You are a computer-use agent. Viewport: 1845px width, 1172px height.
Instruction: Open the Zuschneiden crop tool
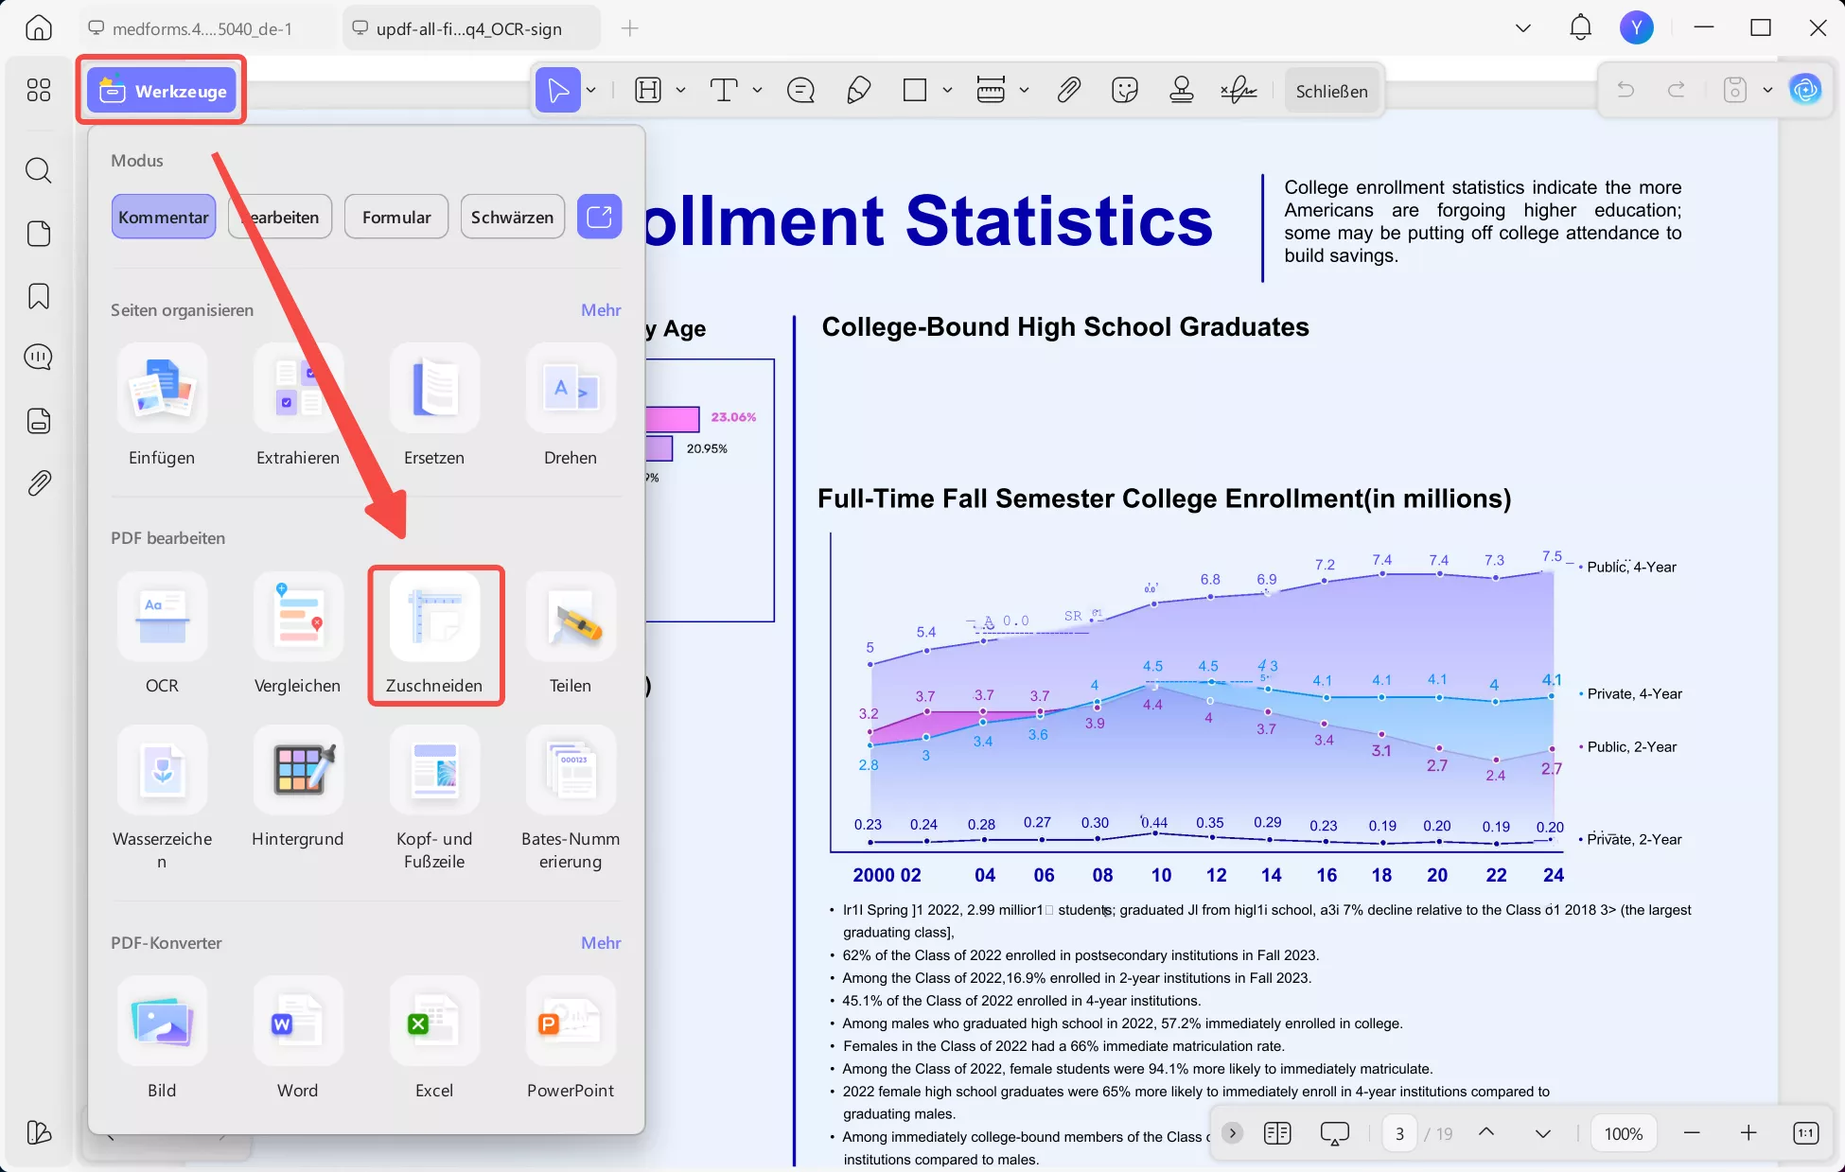[x=434, y=618]
